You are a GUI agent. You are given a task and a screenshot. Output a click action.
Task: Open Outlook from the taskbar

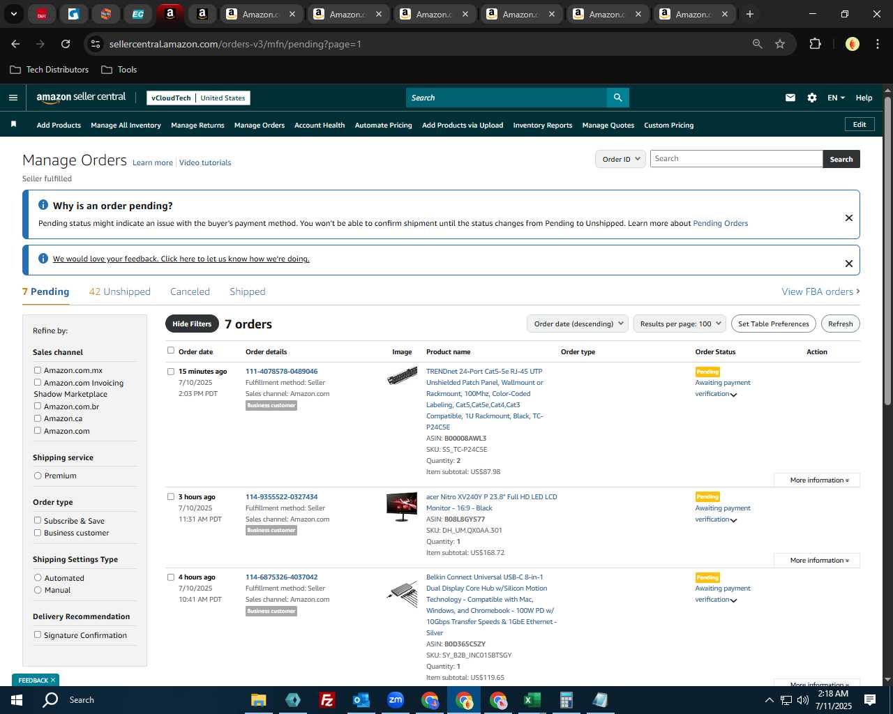(x=361, y=700)
